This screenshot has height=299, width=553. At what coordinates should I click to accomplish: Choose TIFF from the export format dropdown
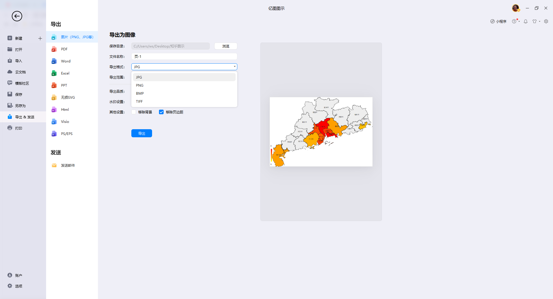click(x=139, y=101)
